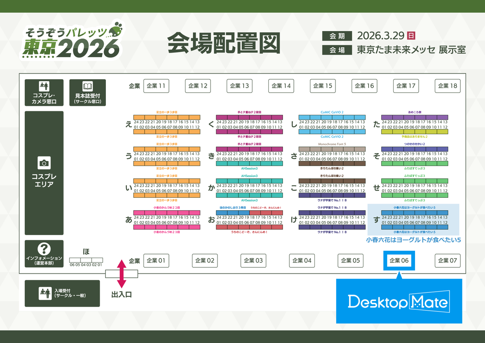The width and height of the screenshot is (485, 343).
Task: Select the 企業 18 booth box
Action: coord(447,86)
